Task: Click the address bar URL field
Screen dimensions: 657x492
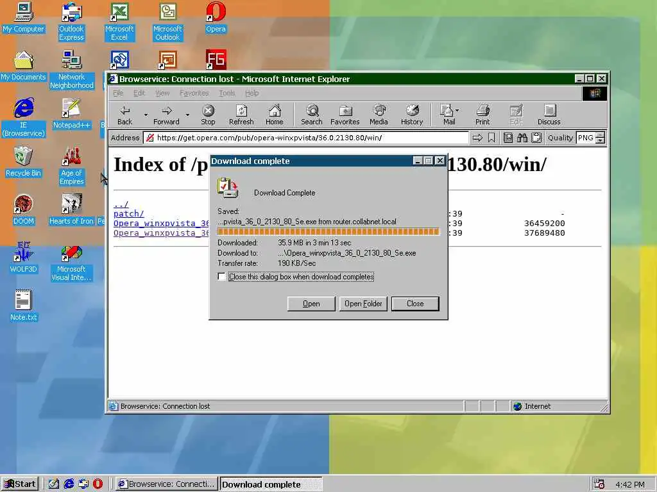Action: tap(306, 138)
